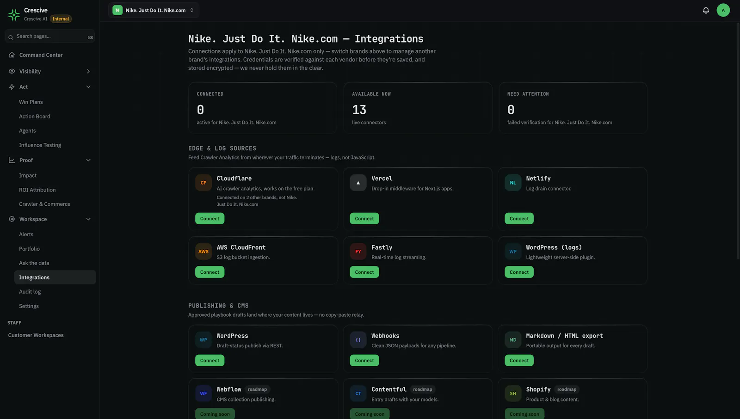
Task: Connect Cloudflare integration
Action: pyautogui.click(x=210, y=219)
